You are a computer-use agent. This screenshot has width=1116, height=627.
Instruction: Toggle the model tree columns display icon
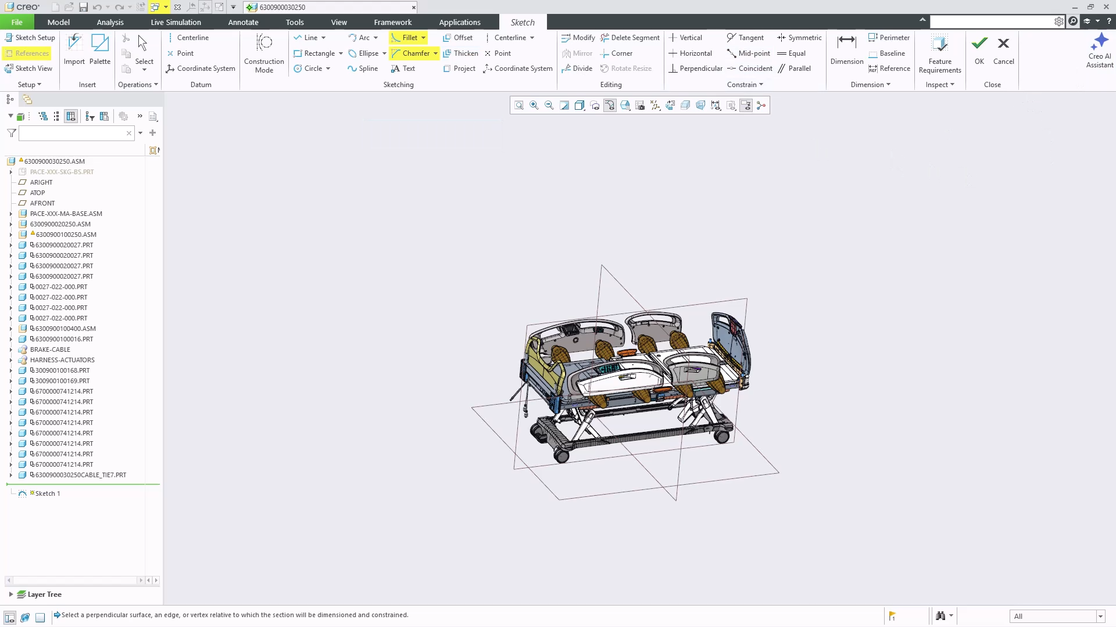tap(71, 116)
